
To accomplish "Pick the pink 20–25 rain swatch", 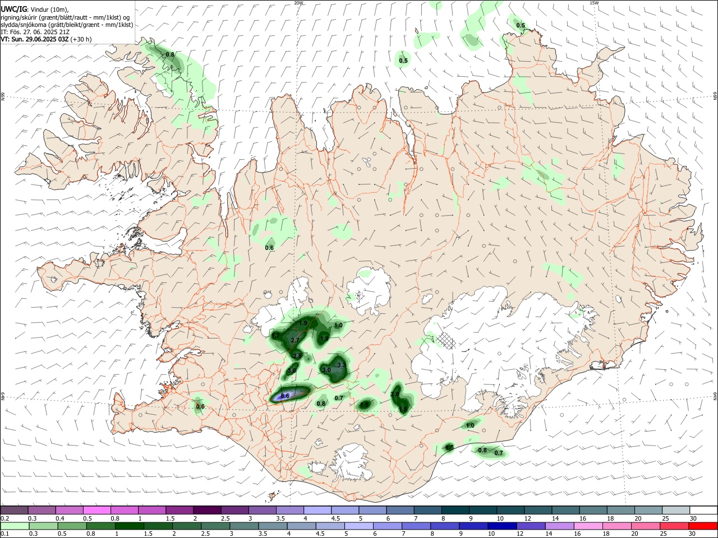I will click(645, 526).
